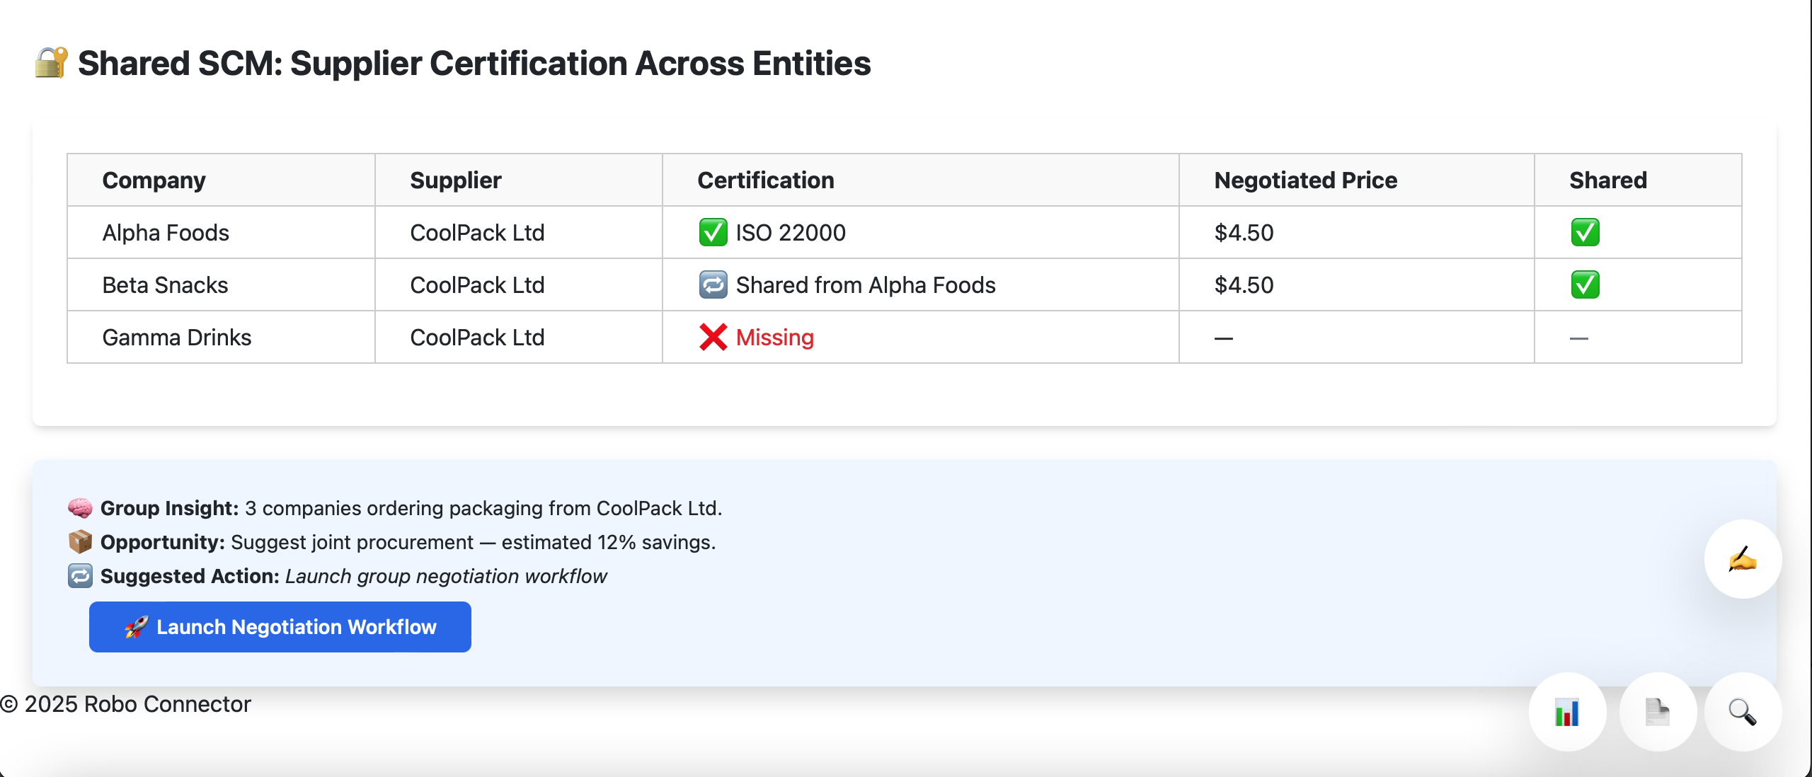Click the red Missing certification text

coord(774,338)
